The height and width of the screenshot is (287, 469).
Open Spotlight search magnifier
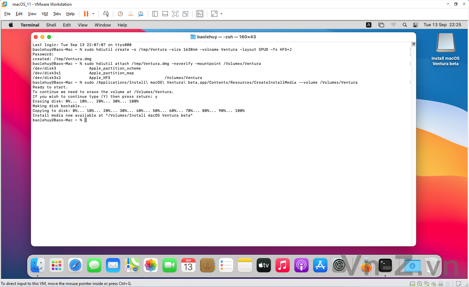coord(405,25)
